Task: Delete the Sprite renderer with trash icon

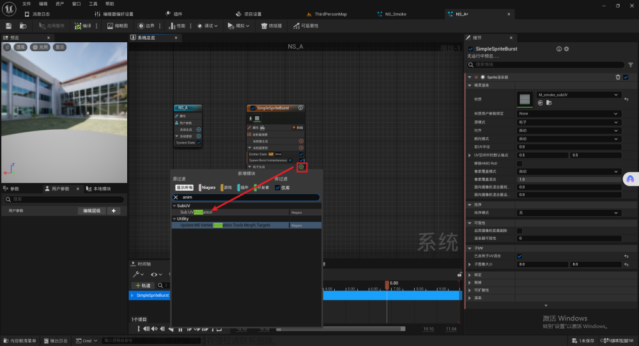Action: pyautogui.click(x=618, y=77)
